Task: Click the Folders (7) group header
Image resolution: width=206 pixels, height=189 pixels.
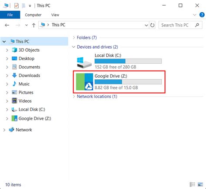Action: coord(86,38)
